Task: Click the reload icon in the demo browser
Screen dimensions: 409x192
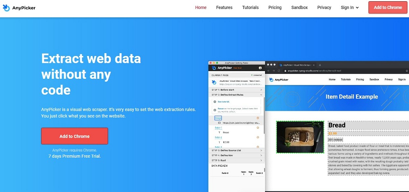Action: tap(279, 71)
